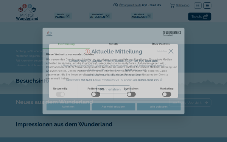Click the ticket icon in Tickets button
Viewport: 227px width, 142px height.
(x=205, y=17)
